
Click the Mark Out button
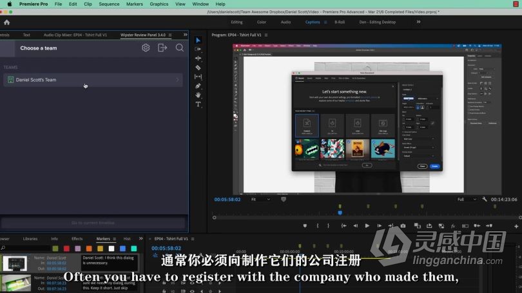[x=328, y=226]
